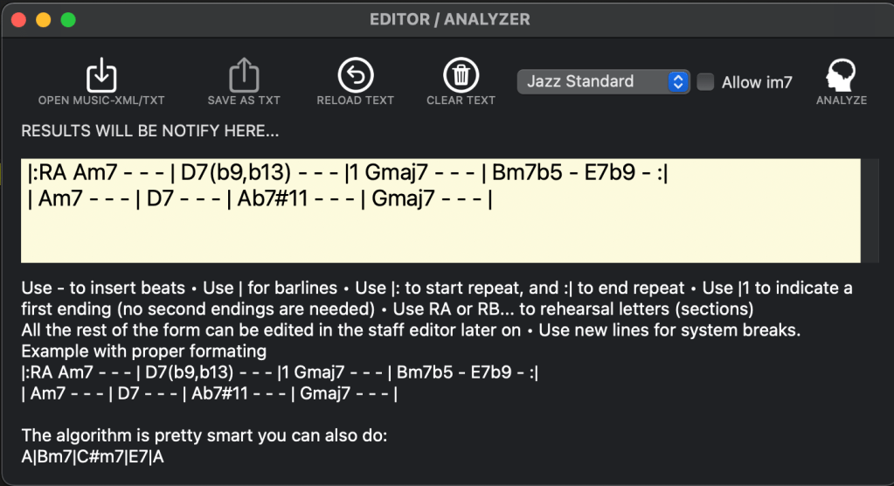Click the empty area below the chord text

pos(437,238)
